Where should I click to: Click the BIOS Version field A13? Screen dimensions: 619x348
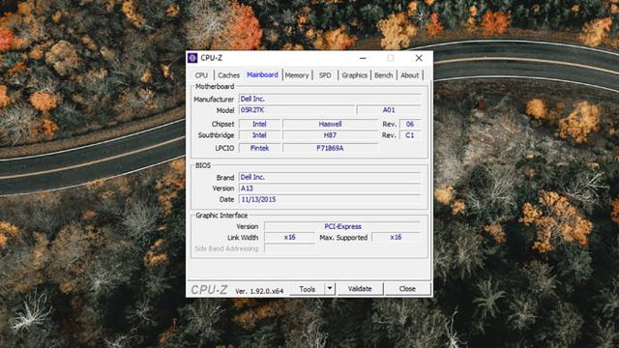330,188
